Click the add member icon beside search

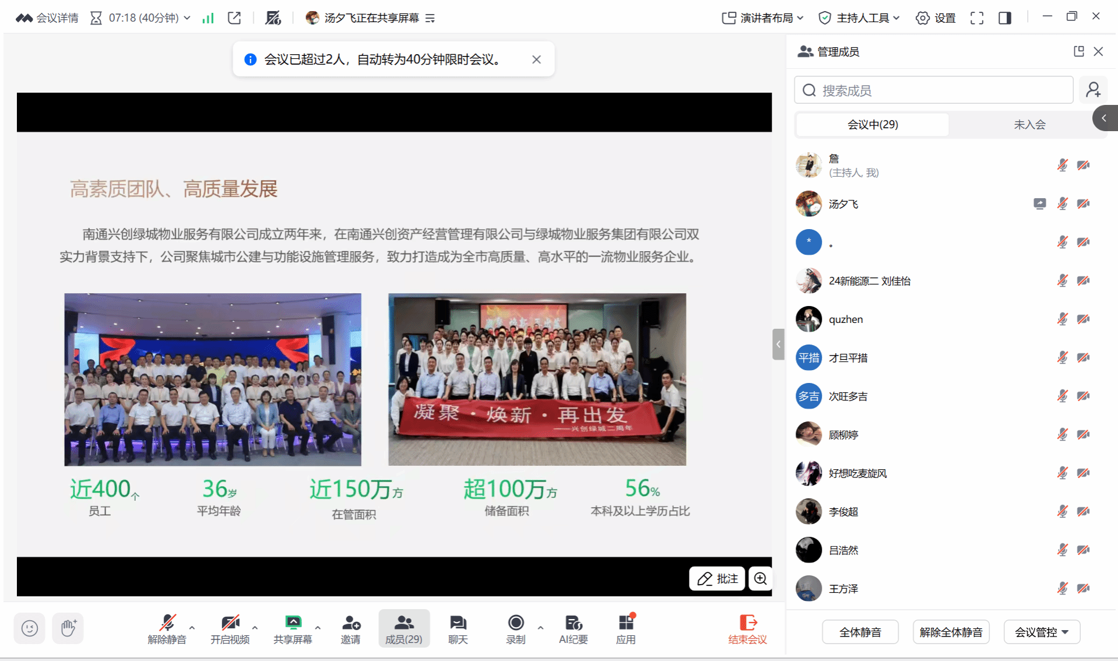pyautogui.click(x=1093, y=90)
